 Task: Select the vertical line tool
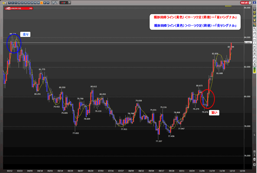point(255,43)
